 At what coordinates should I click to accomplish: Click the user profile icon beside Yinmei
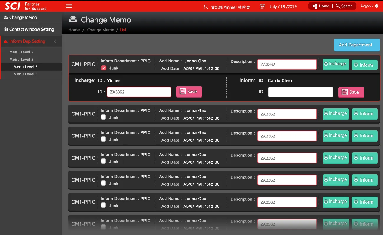tap(206, 6)
